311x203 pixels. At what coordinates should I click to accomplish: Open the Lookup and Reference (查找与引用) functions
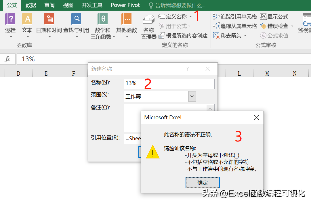76,25
